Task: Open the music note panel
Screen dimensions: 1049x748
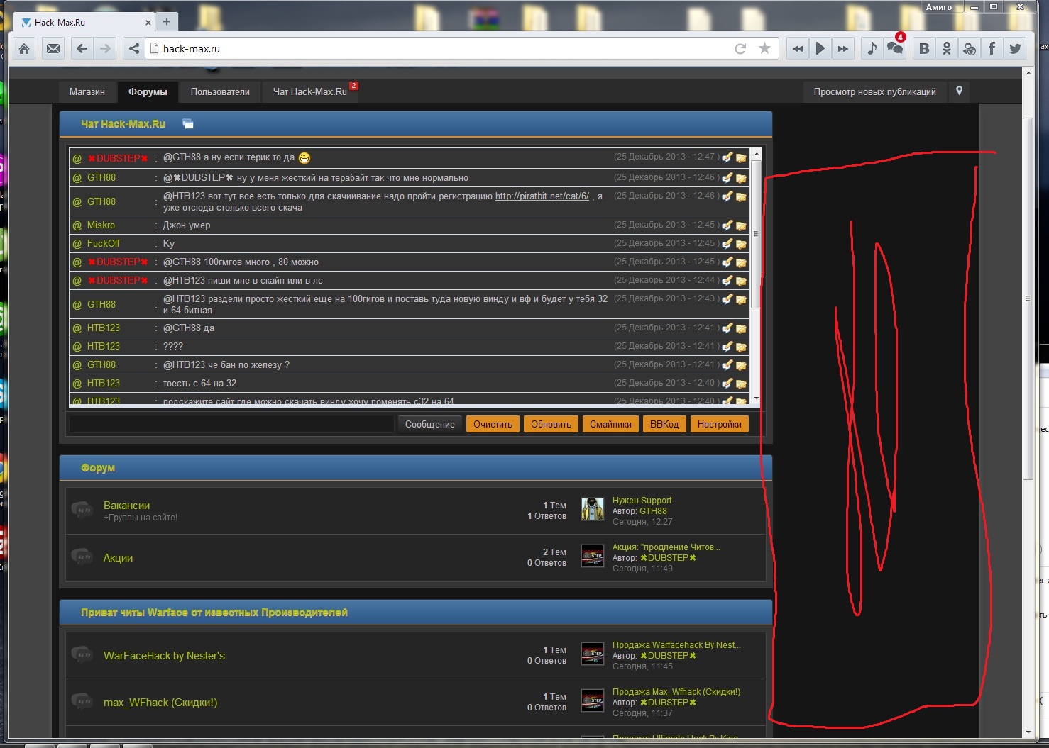Action: click(872, 48)
